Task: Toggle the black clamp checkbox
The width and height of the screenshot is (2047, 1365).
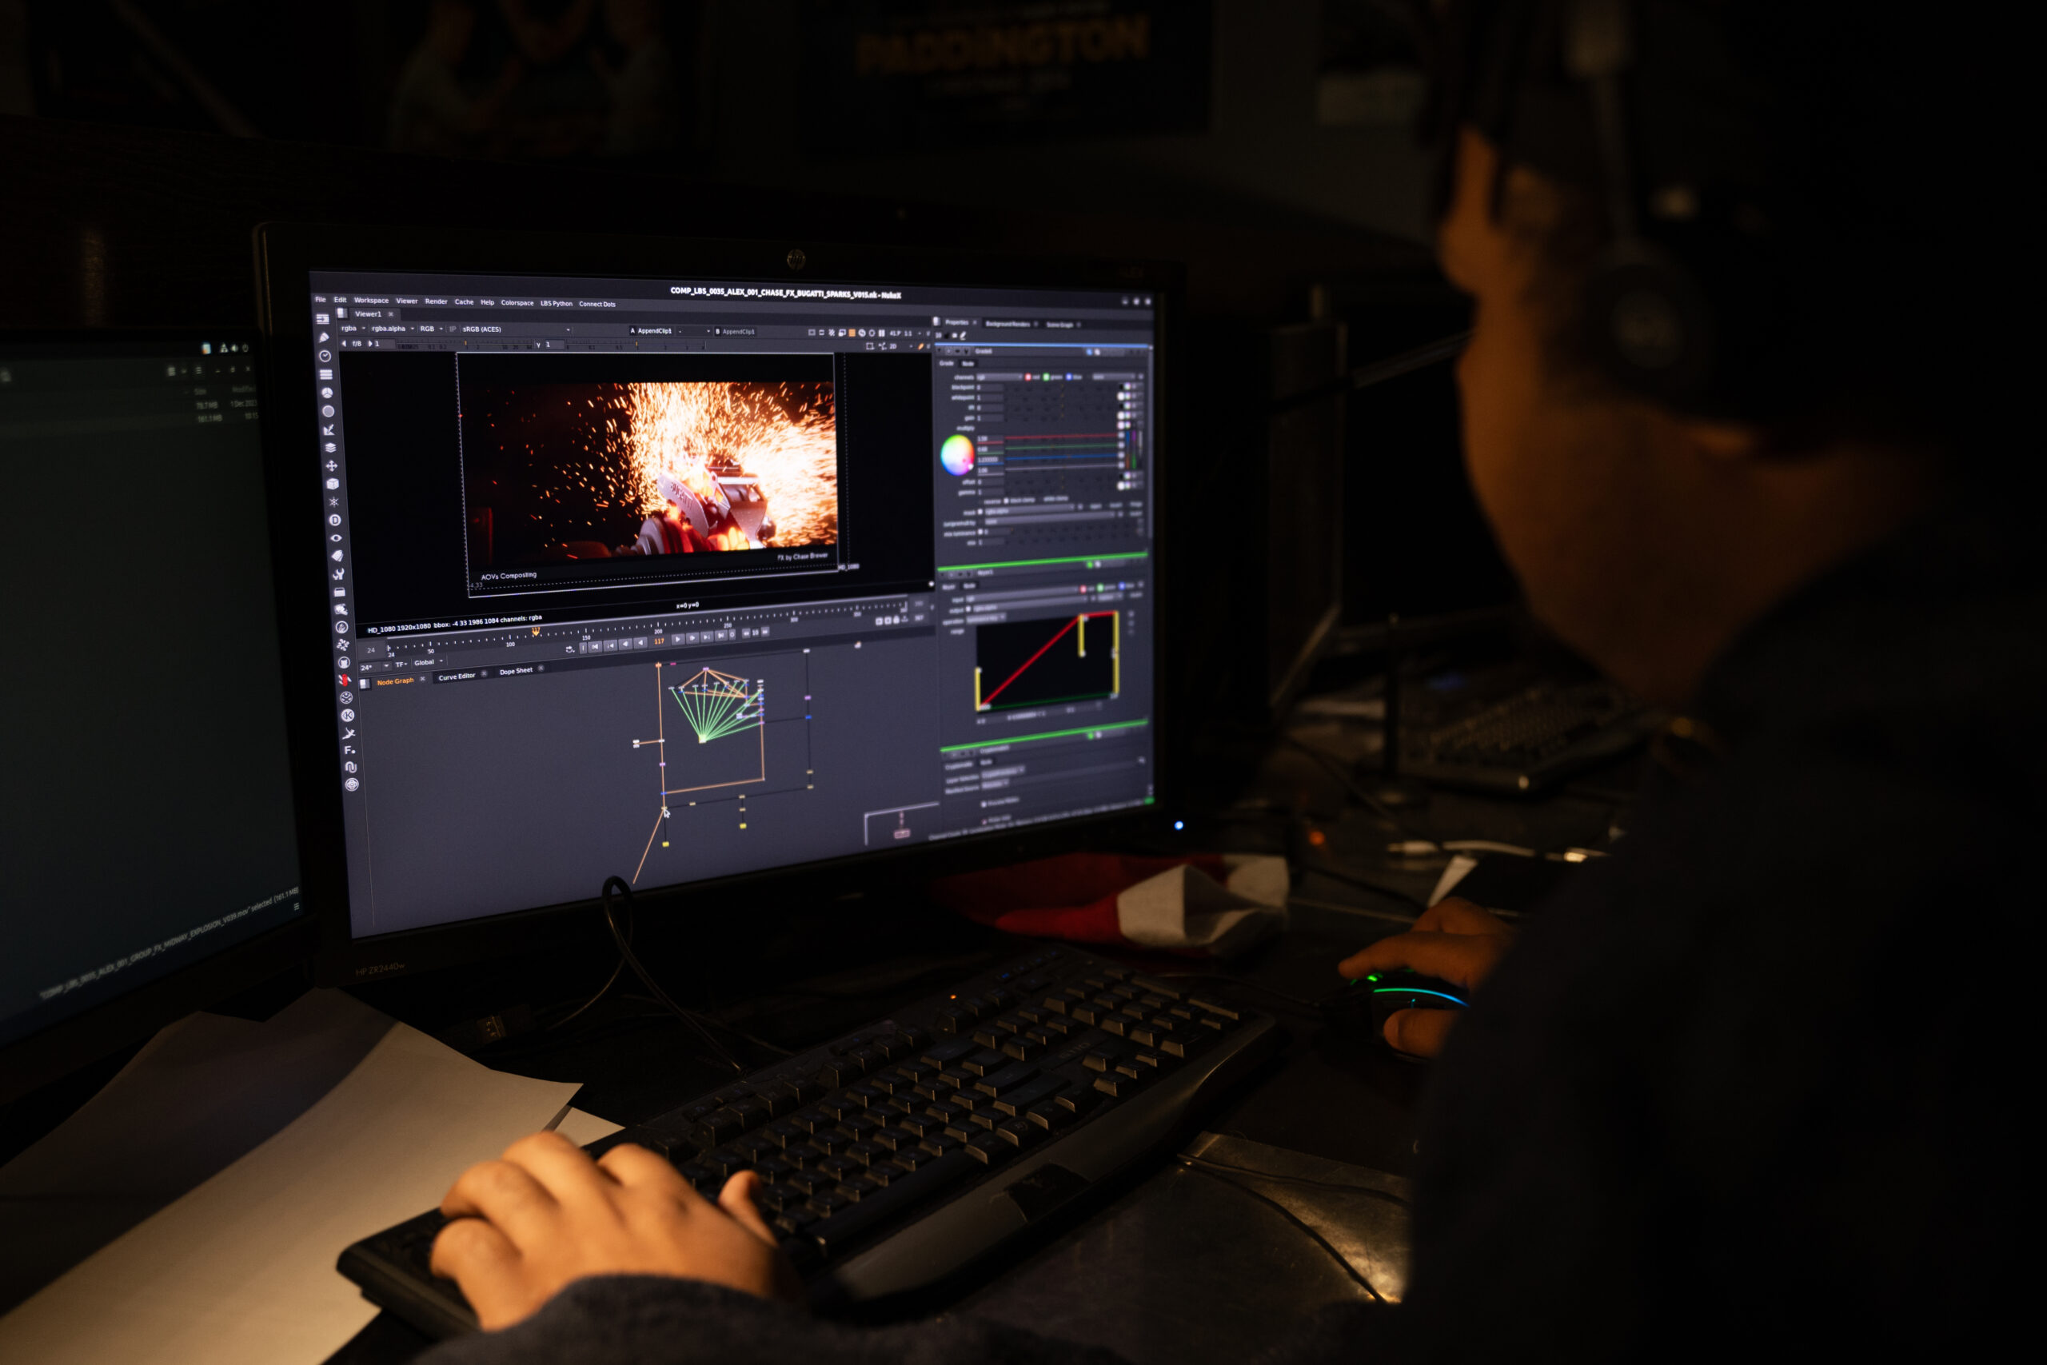Action: pos(1006,501)
